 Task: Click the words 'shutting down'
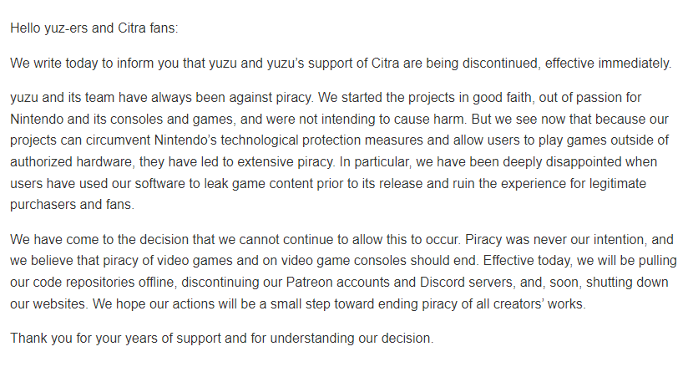(627, 283)
